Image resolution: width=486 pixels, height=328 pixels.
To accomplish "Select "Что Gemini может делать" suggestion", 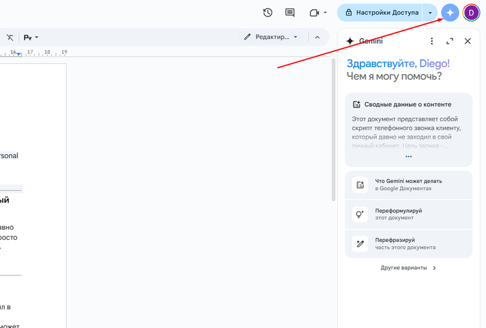I will coord(408,184).
